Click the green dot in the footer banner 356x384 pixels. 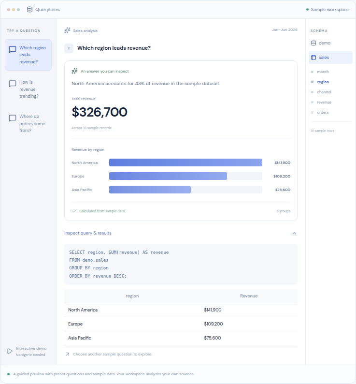[9, 374]
